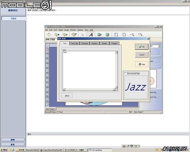Enable the Show Actual Size checkbox
The width and height of the screenshot is (190, 152).
(x=125, y=73)
